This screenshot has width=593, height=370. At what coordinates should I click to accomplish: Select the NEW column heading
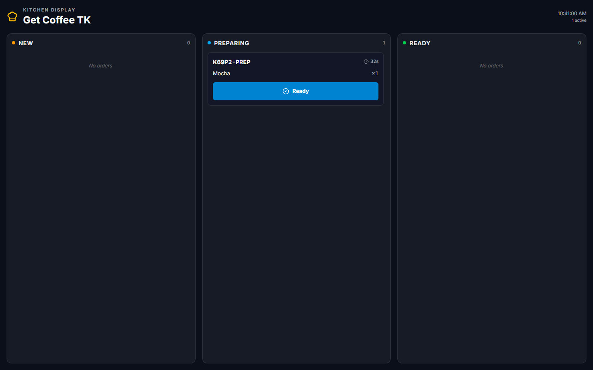point(26,43)
